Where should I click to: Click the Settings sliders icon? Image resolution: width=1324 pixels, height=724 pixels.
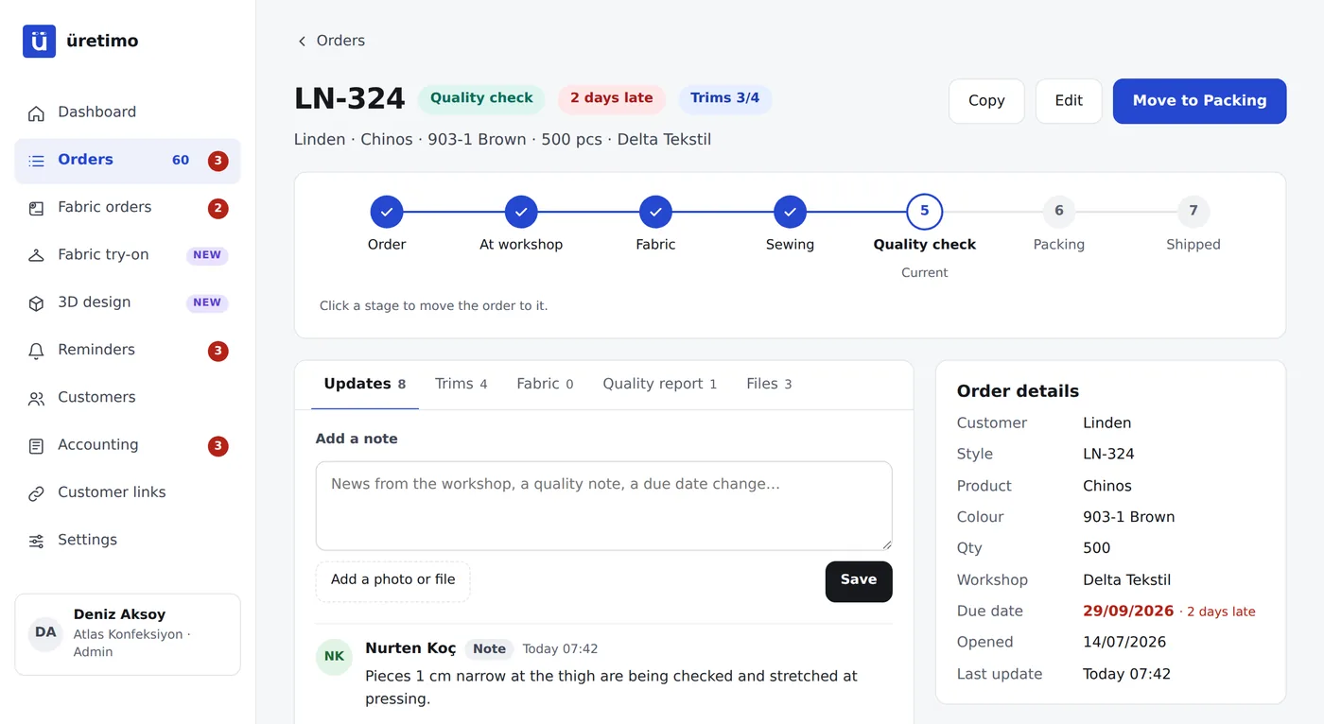click(36, 541)
